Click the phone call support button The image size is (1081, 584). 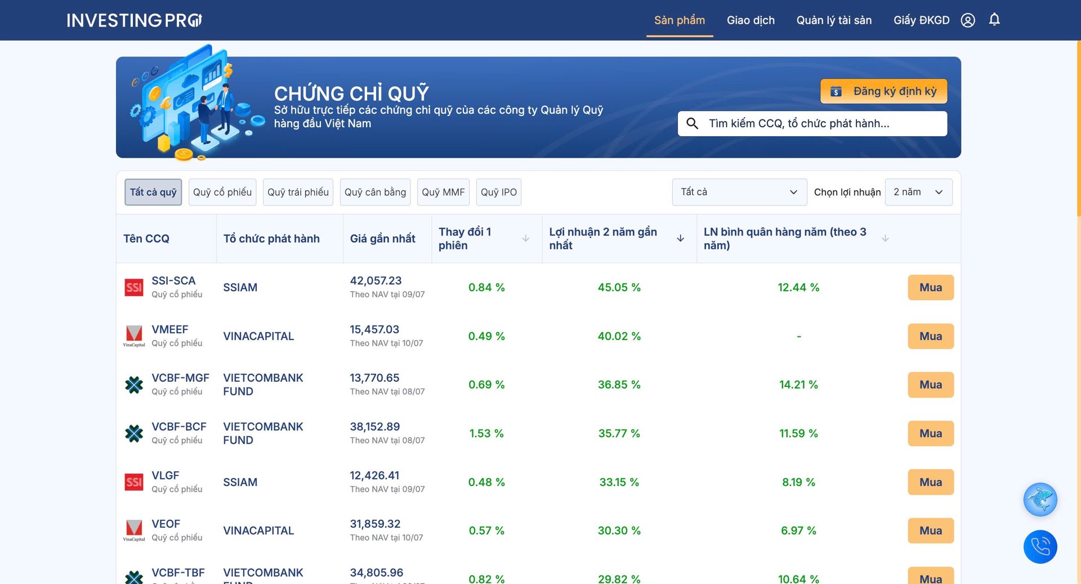pyautogui.click(x=1040, y=547)
